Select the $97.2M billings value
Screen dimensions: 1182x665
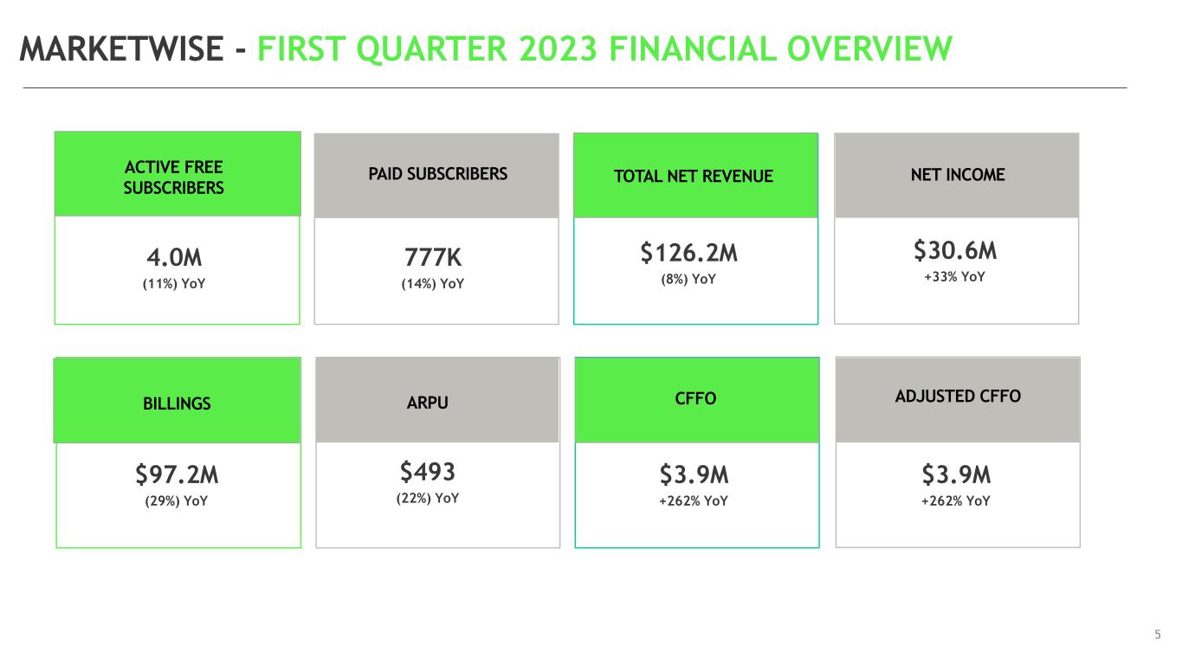(177, 475)
